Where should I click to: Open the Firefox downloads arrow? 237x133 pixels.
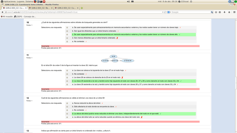coord(224,12)
